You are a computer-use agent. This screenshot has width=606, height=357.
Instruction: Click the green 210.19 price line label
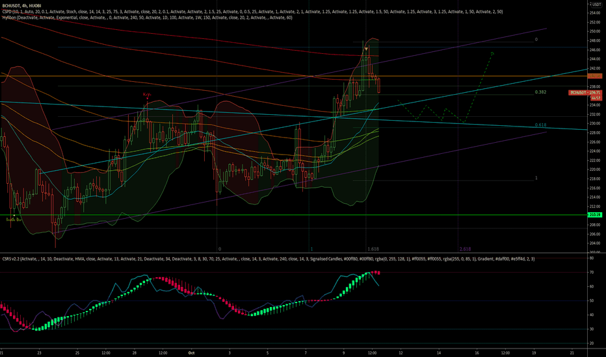595,215
